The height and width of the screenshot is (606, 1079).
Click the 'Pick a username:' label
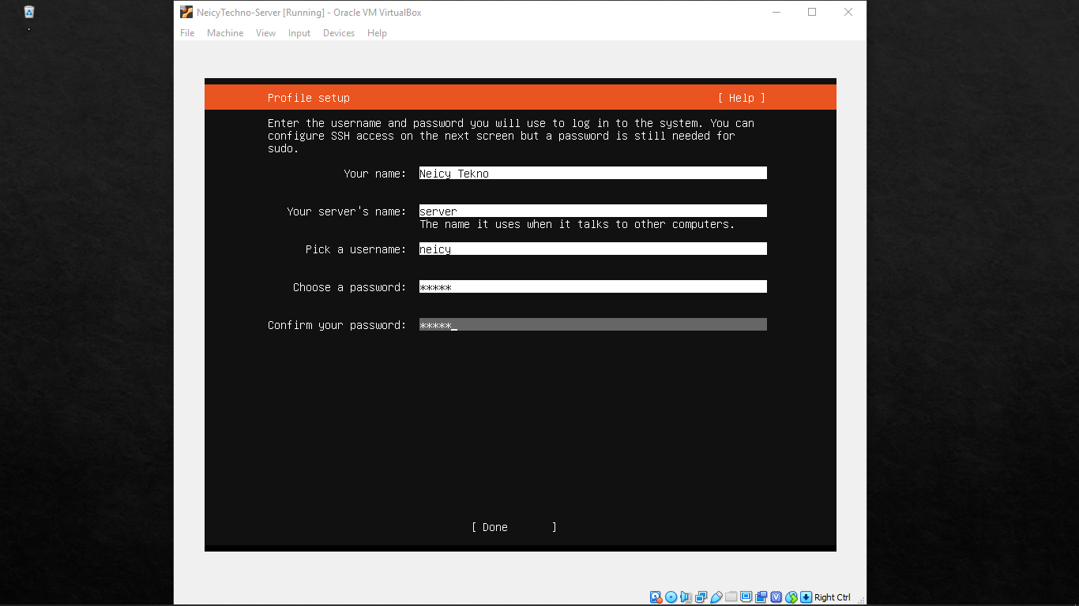[356, 249]
